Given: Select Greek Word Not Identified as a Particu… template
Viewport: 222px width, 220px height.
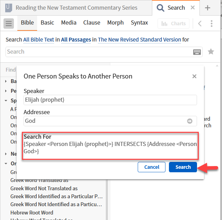Looking at the screenshot, I should (x=56, y=204).
